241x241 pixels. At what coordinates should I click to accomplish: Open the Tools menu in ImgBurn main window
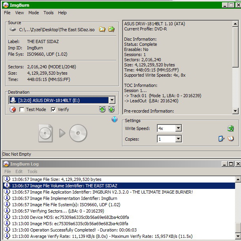point(49,13)
